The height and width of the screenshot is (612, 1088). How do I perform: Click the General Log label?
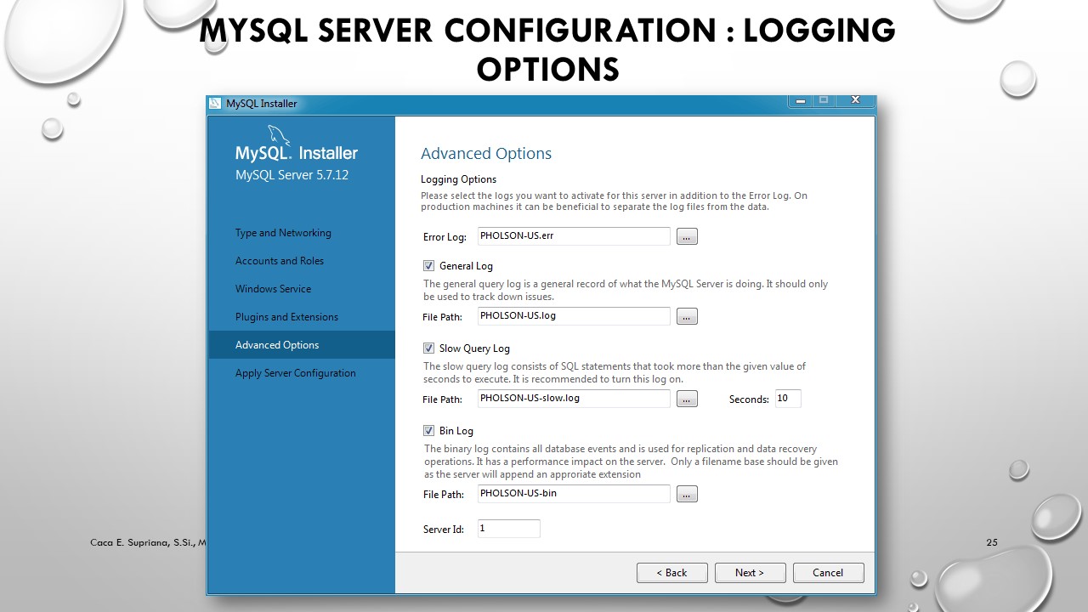(x=466, y=266)
